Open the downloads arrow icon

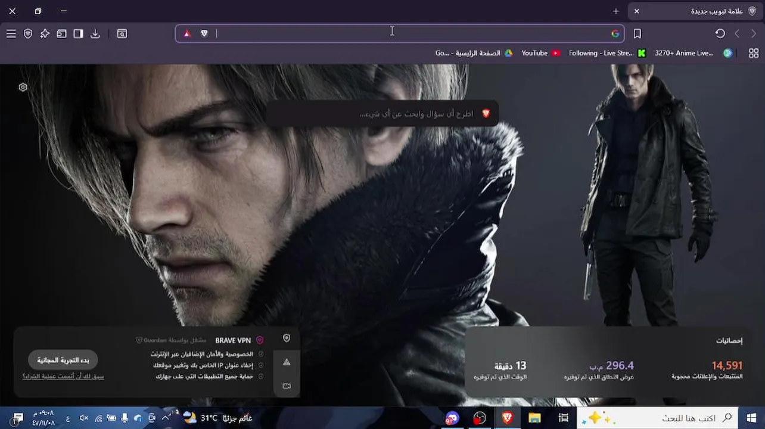[95, 34]
